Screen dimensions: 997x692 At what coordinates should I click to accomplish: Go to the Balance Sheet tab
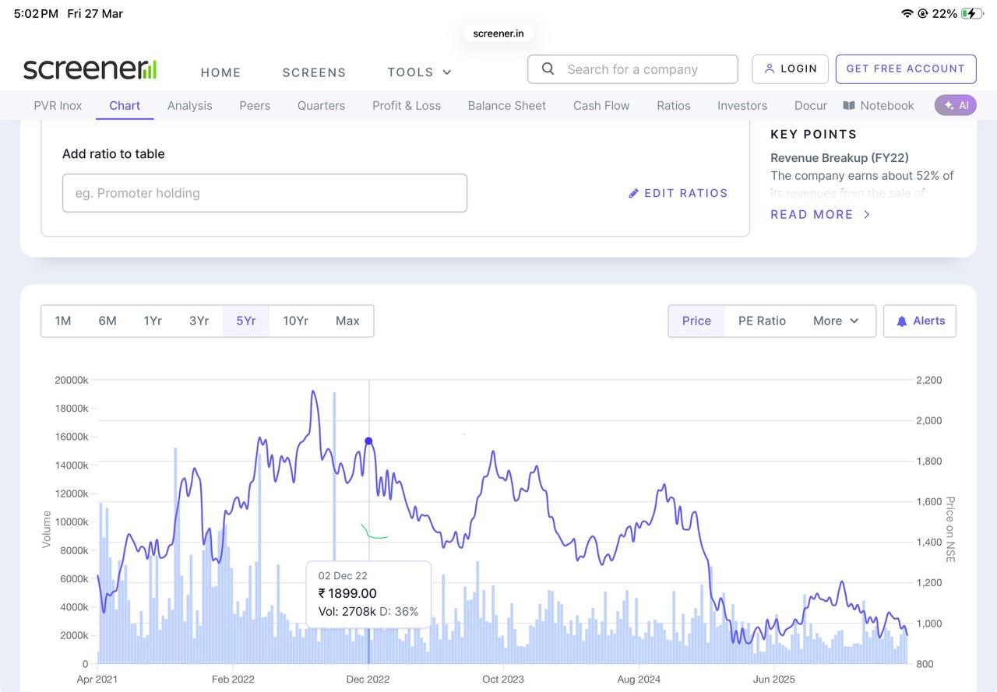[507, 105]
